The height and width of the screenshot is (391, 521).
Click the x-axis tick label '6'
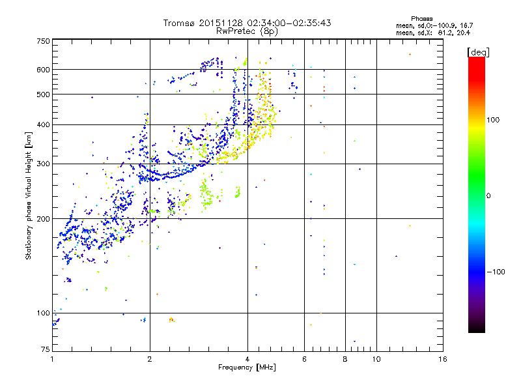pyautogui.click(x=304, y=359)
